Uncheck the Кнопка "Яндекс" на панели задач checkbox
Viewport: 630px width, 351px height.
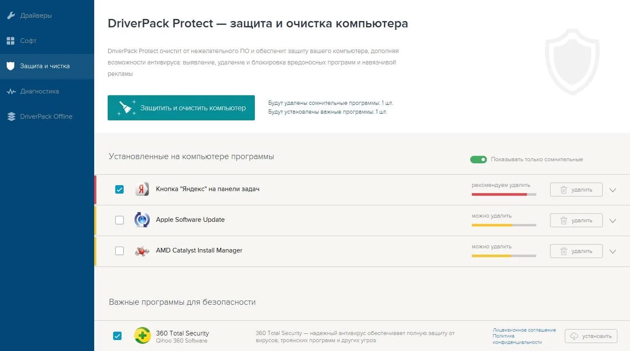click(x=119, y=189)
